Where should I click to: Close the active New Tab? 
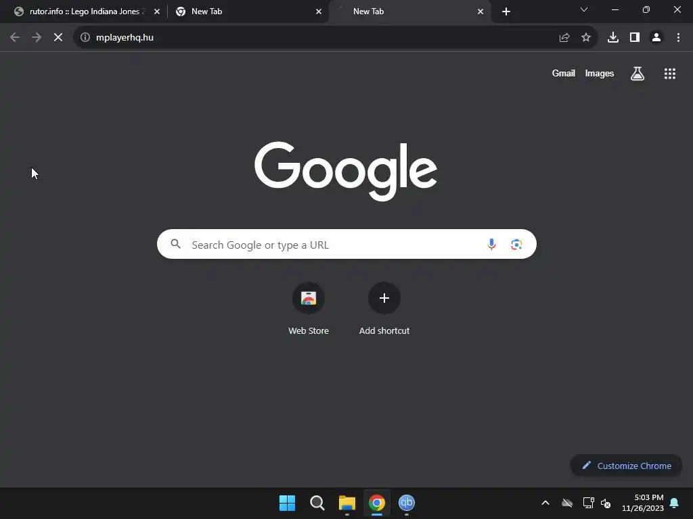click(x=480, y=12)
